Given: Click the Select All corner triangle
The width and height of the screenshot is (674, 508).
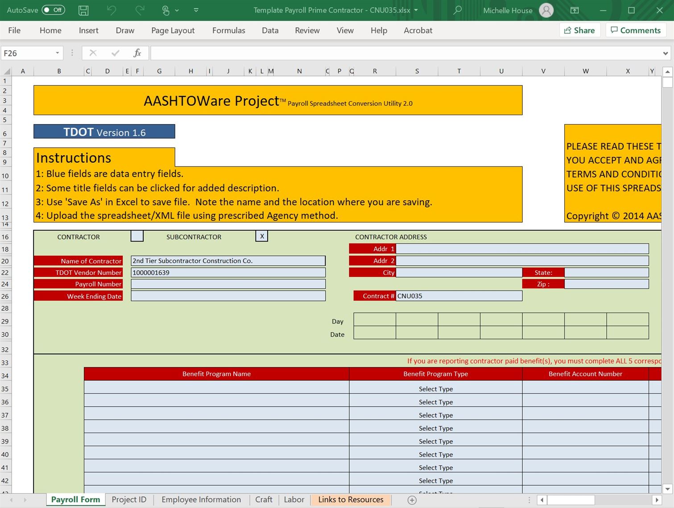Looking at the screenshot, I should pyautogui.click(x=7, y=71).
